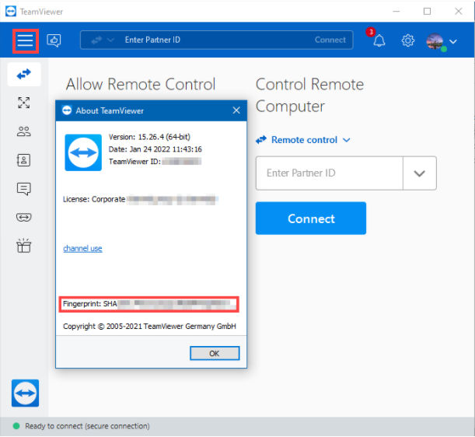
Task: Open the Chat sidebar icon
Action: (x=23, y=189)
